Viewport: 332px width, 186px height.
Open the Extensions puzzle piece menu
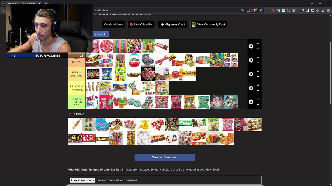(289, 10)
